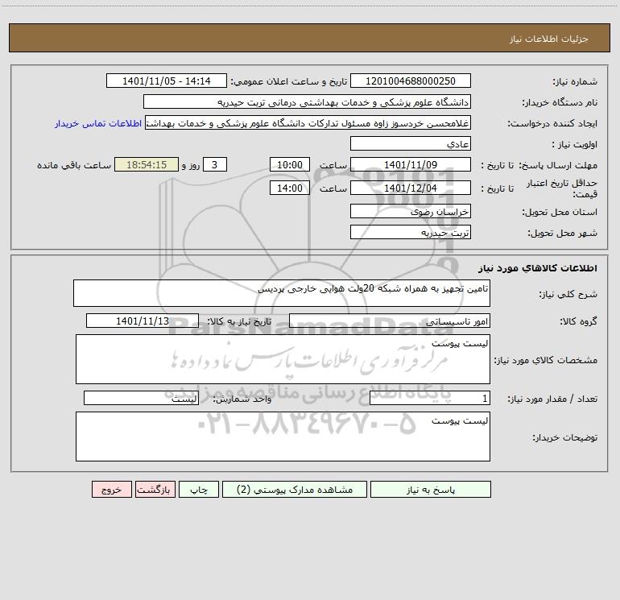Click the buyer organization name field

pyautogui.click(x=307, y=101)
